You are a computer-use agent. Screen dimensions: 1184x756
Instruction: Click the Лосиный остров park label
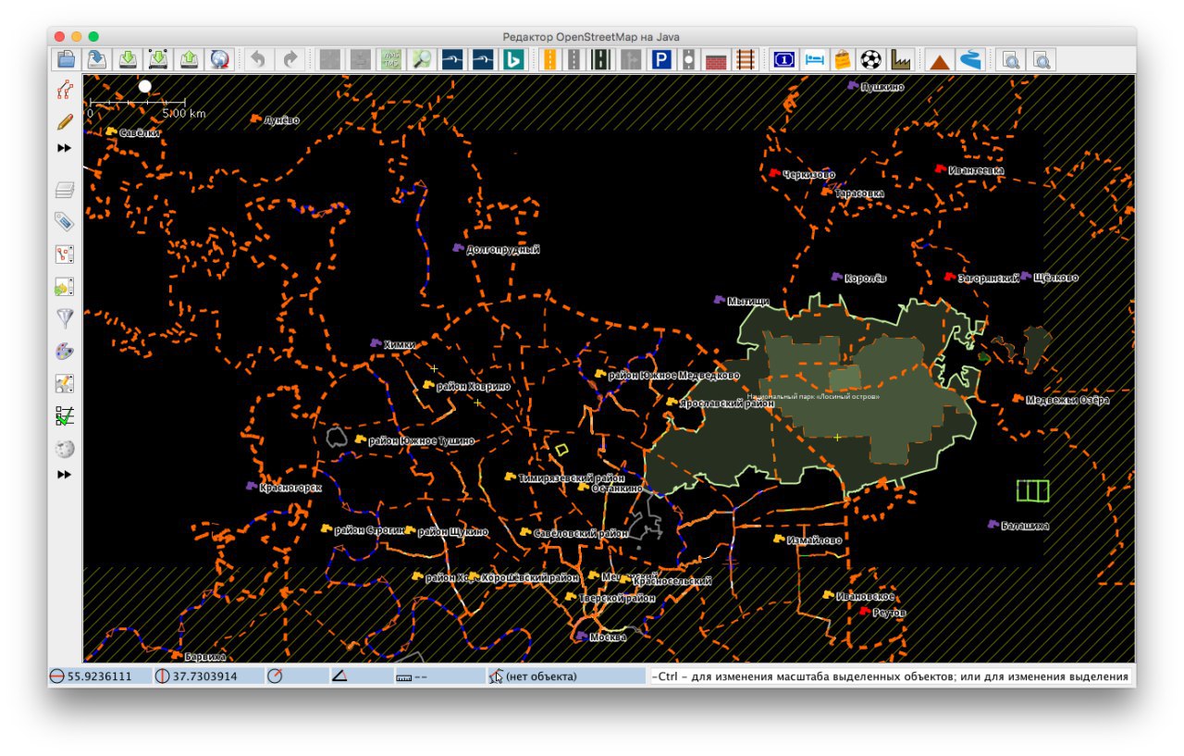pyautogui.click(x=813, y=397)
